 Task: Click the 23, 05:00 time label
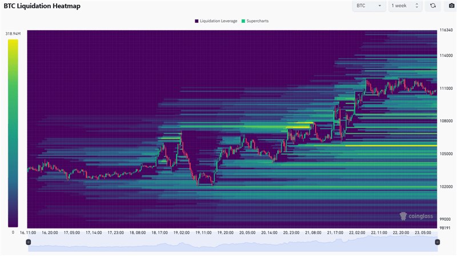click(x=423, y=233)
